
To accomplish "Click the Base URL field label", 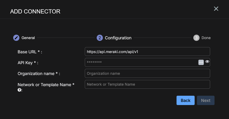I will [30, 52].
